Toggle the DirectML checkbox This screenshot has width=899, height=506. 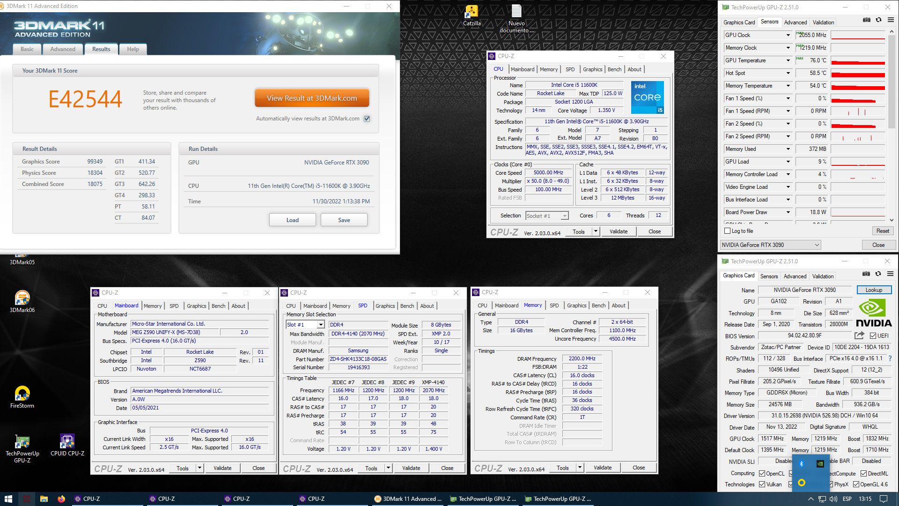(863, 474)
